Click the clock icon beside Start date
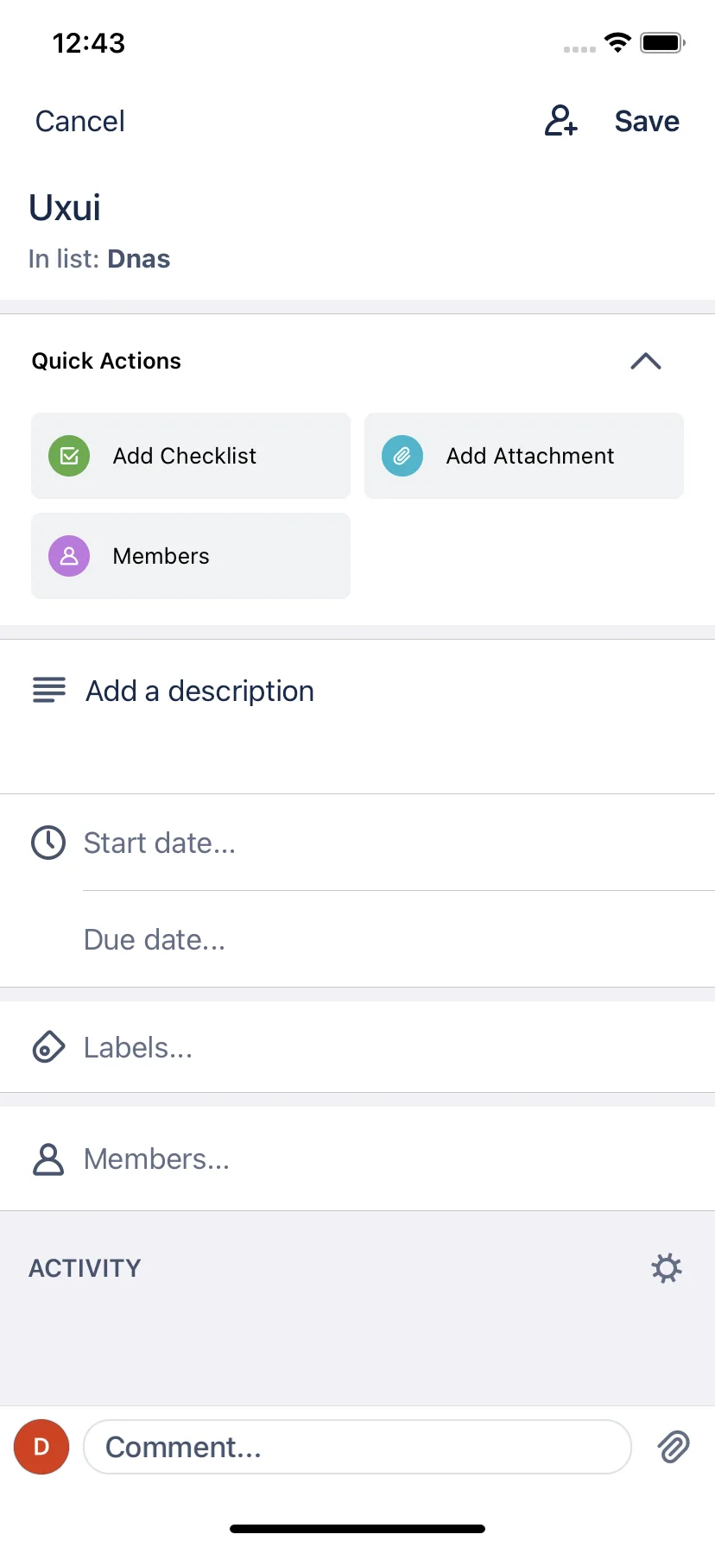715x1547 pixels. coord(48,843)
